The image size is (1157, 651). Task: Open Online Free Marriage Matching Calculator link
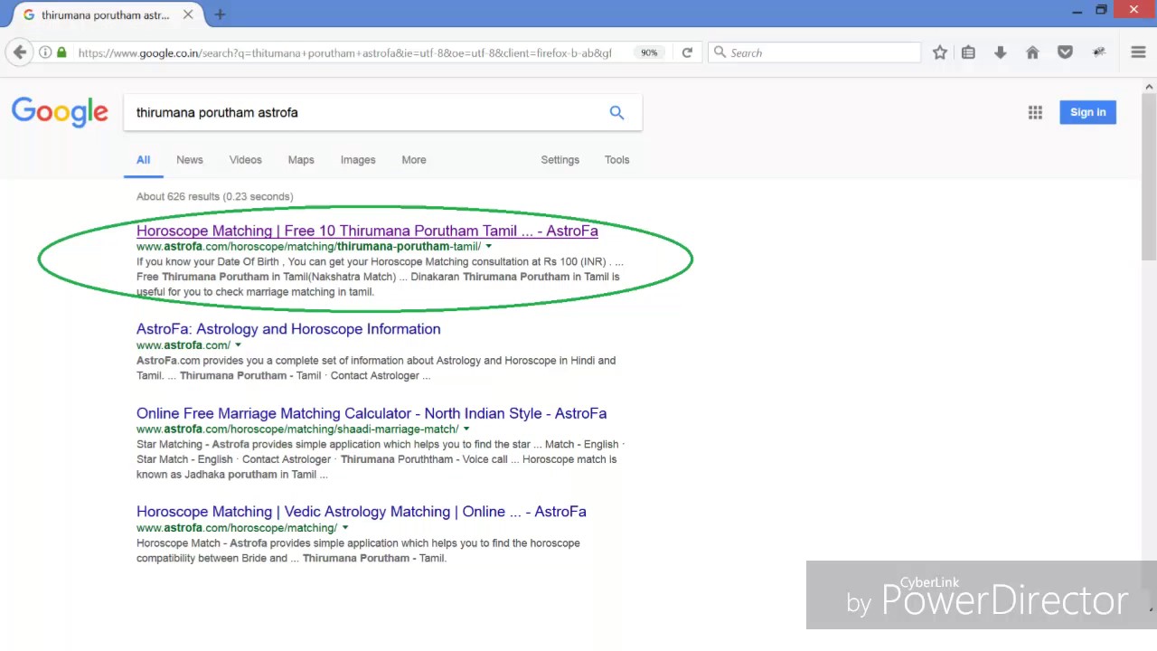(372, 413)
